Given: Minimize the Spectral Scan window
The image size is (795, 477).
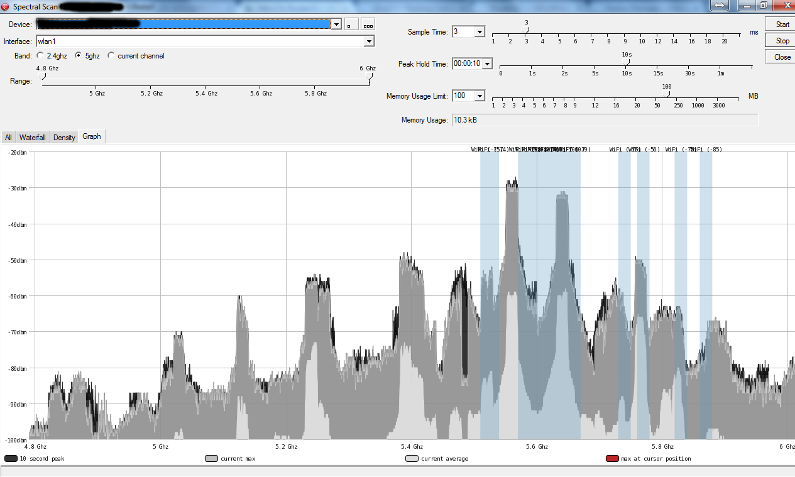Looking at the screenshot, I should coord(747,5).
